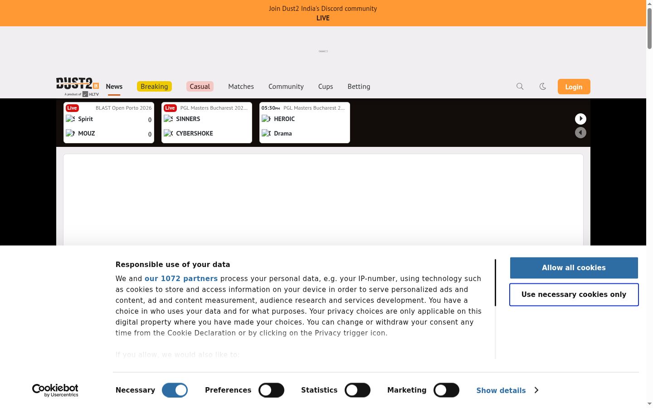The height and width of the screenshot is (408, 653).
Task: Click the cookie text scrollbar
Action: coord(495,283)
